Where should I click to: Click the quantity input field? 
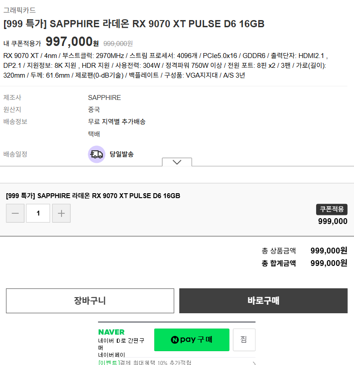(x=38, y=213)
